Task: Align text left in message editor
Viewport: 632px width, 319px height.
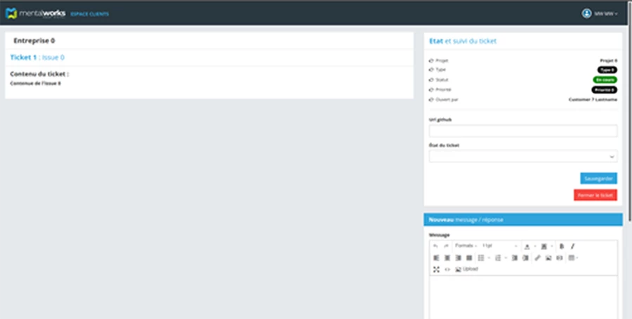Action: point(435,258)
